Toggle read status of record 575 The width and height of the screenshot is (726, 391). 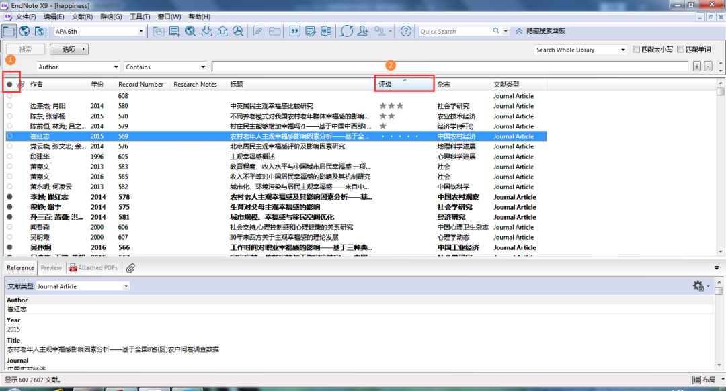[9, 207]
